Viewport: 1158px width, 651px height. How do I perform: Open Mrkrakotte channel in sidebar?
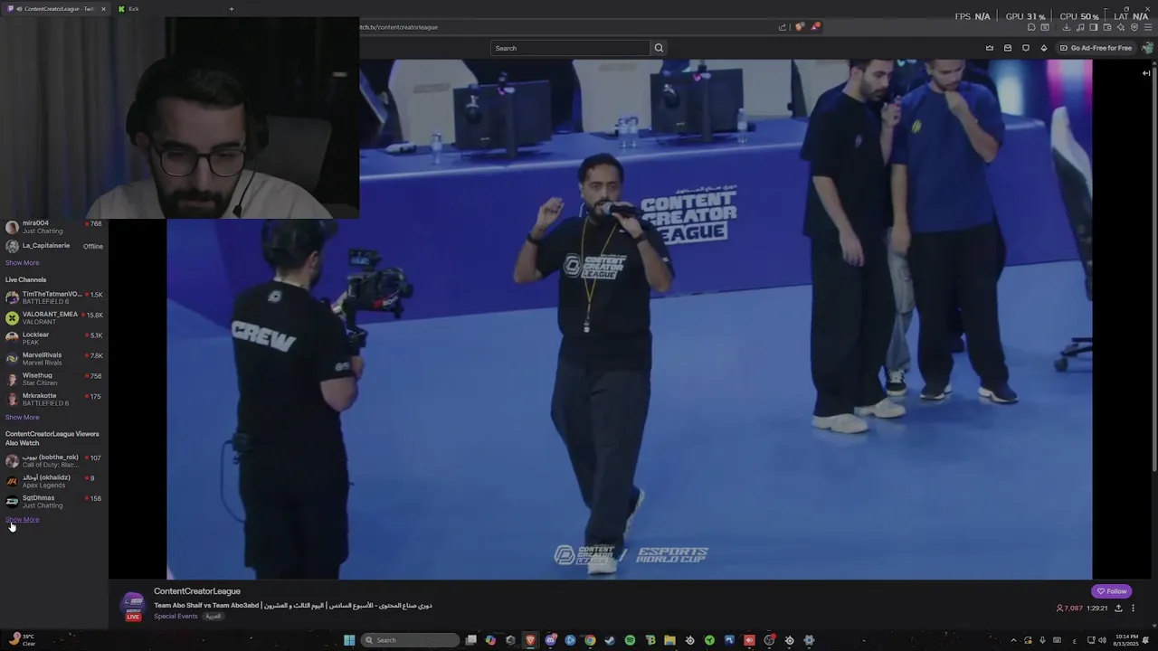coord(54,399)
